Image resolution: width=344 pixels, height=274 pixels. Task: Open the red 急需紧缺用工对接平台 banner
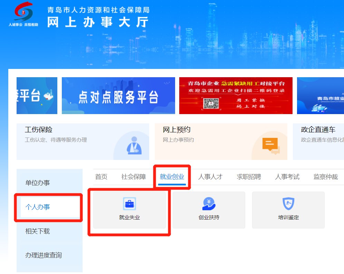pyautogui.click(x=236, y=95)
